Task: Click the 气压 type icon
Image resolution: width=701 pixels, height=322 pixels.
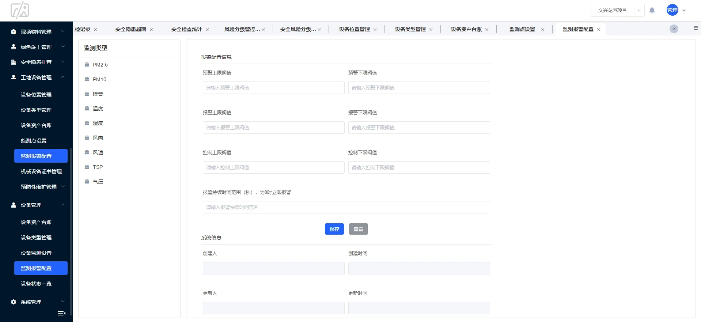Action: [87, 182]
